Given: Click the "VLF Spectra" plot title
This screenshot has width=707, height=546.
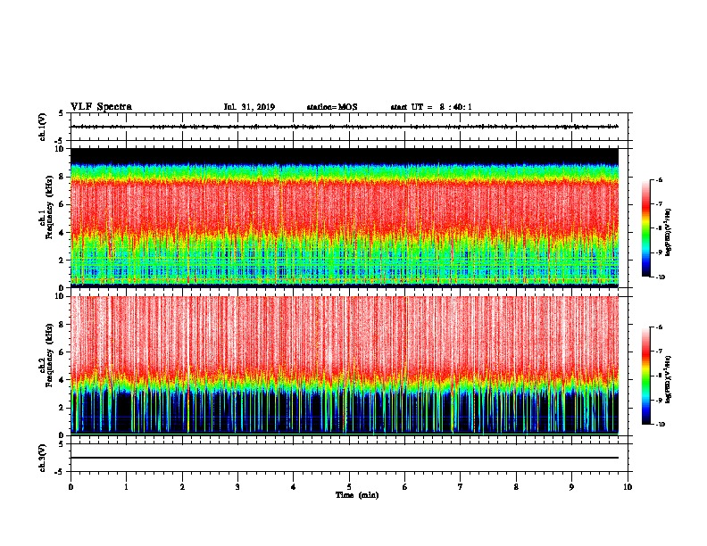Looking at the screenshot, I should pos(101,107).
